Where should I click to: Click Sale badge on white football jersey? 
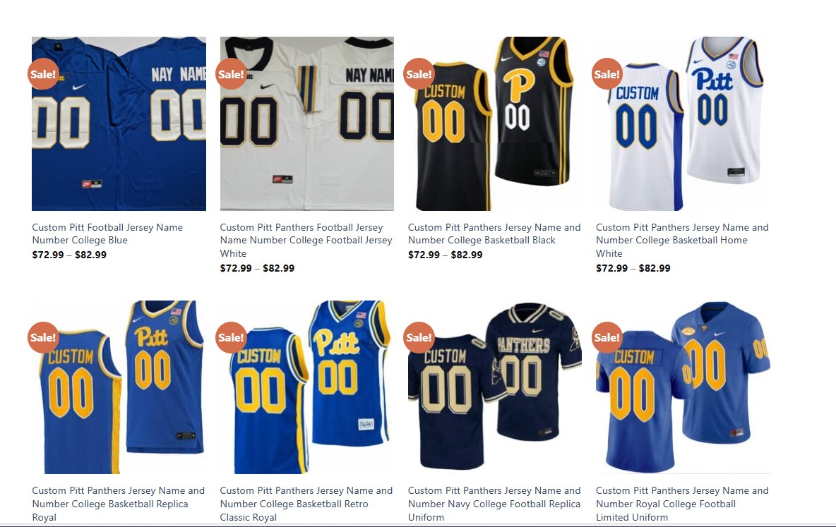point(232,73)
